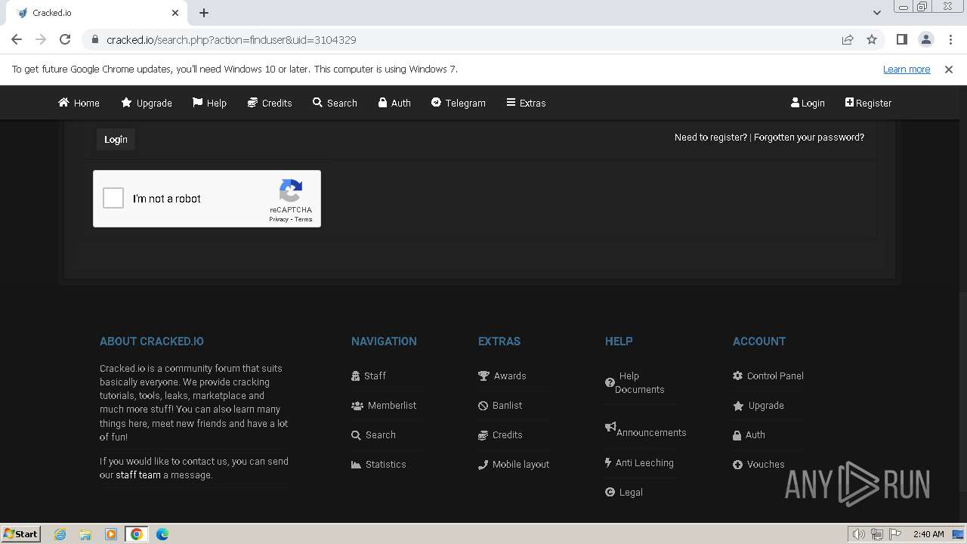Image resolution: width=967 pixels, height=544 pixels.
Task: Click the browser Forward arrow
Action: click(41, 39)
